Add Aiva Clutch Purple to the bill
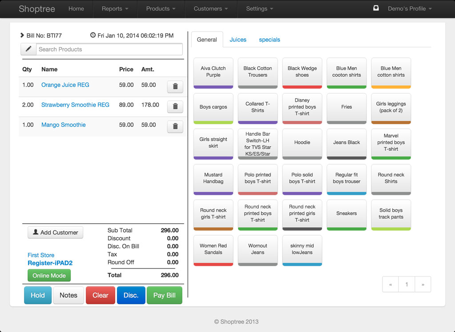The height and width of the screenshot is (332, 455). [213, 73]
